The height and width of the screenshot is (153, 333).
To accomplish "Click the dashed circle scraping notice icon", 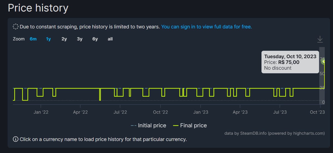I will 16,27.
